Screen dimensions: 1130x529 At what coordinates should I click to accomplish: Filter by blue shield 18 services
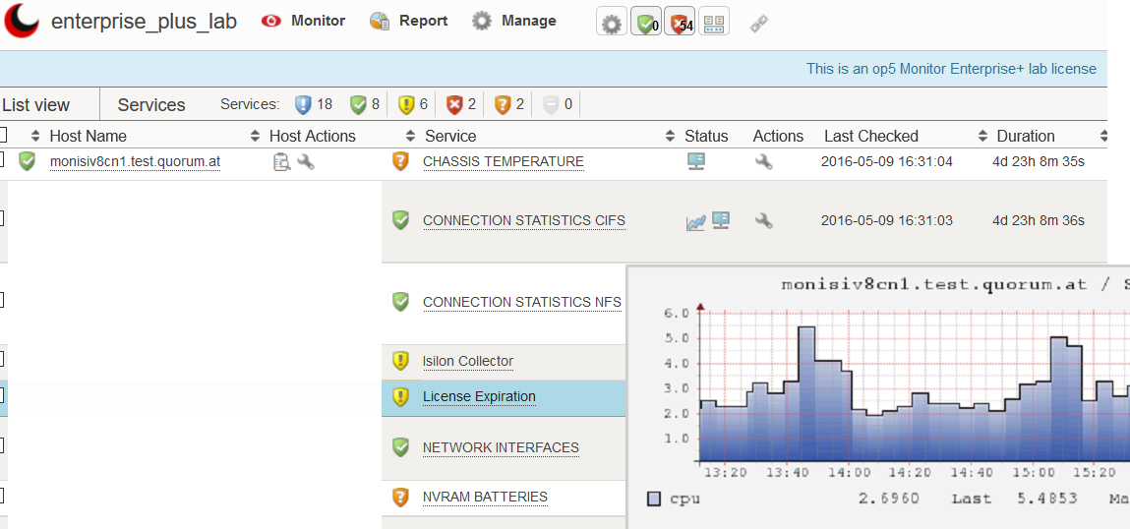click(x=314, y=104)
